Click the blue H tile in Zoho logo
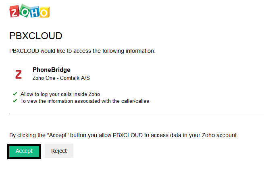The image size is (264, 171). click(x=34, y=11)
